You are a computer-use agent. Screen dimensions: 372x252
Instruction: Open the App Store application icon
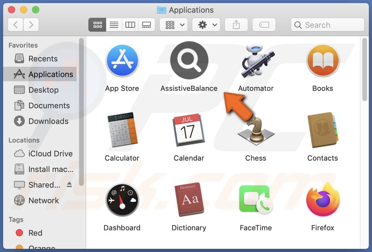coord(122,60)
